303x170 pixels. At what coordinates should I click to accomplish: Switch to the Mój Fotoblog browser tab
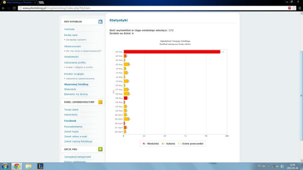(19, 2)
